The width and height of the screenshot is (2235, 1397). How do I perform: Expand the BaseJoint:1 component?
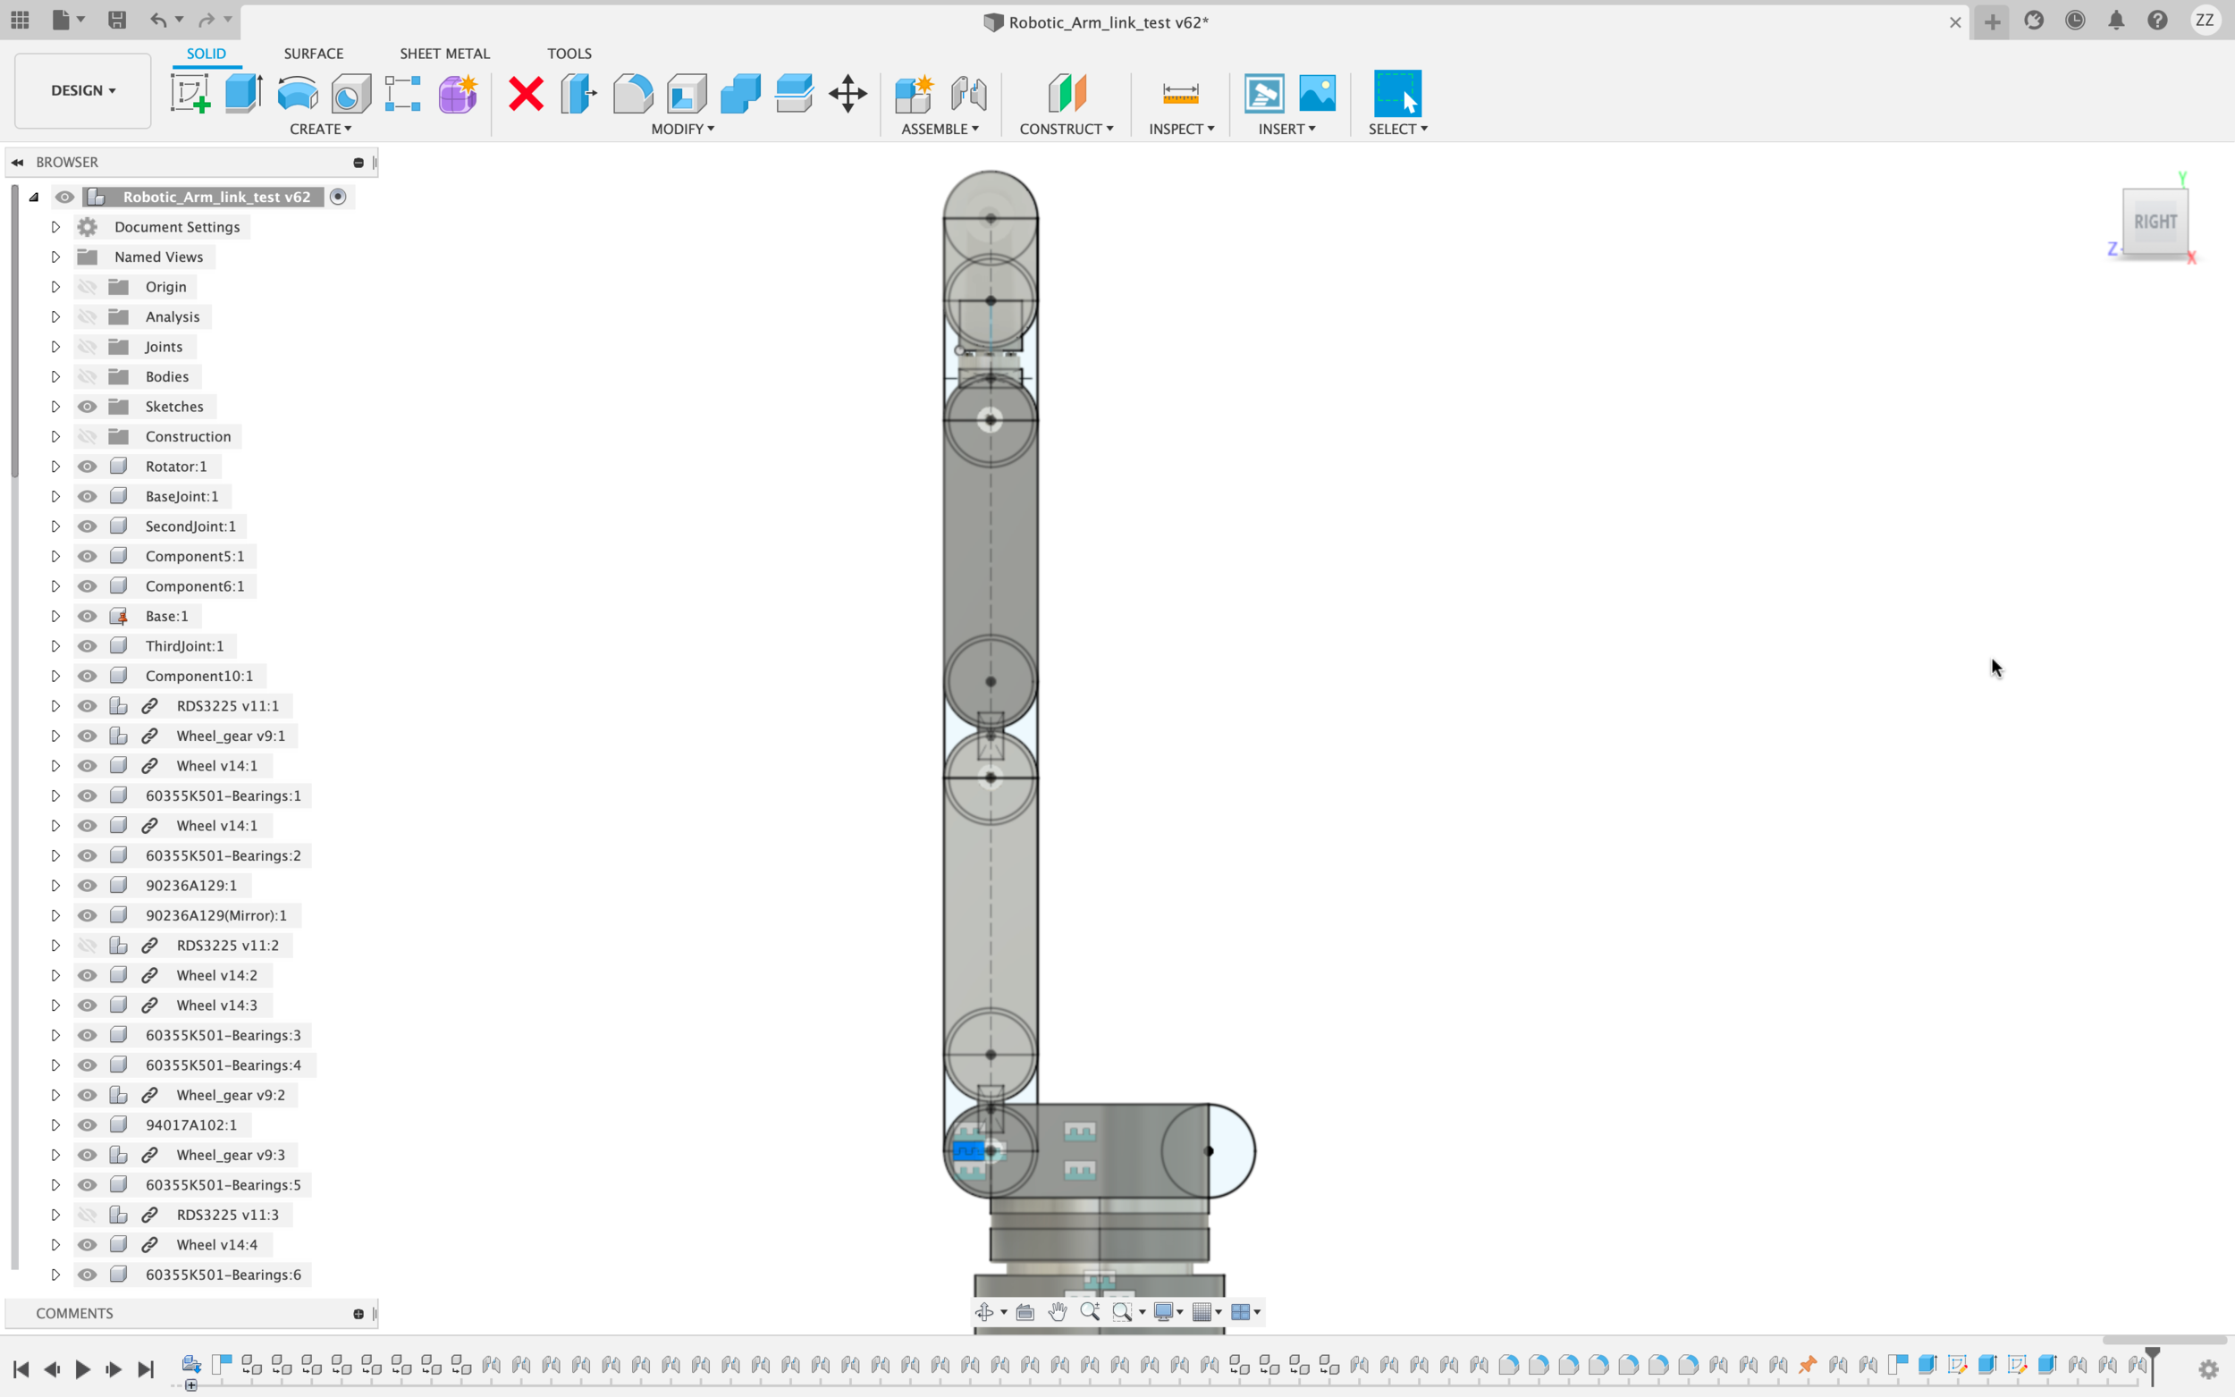[x=55, y=496]
